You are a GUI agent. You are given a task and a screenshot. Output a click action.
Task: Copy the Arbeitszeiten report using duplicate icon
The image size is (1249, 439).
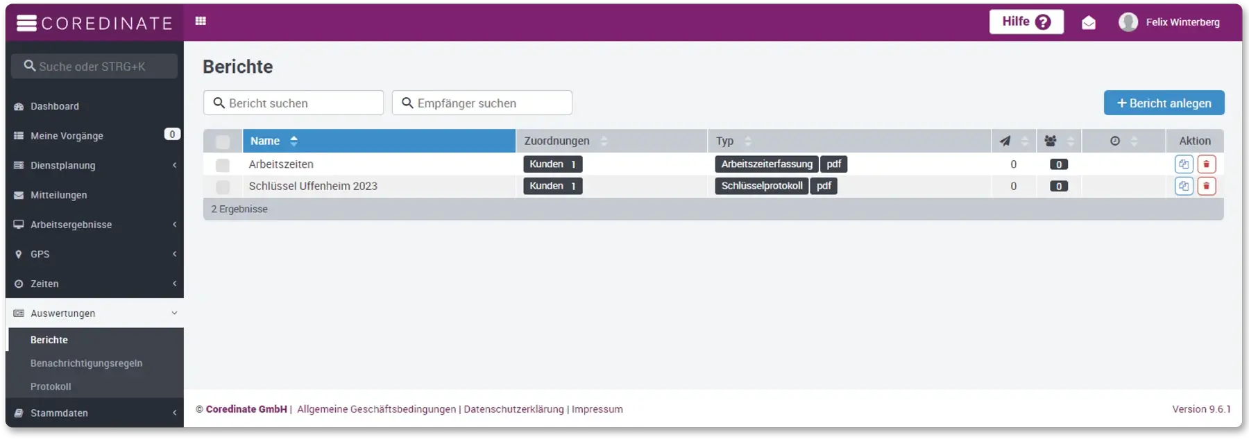tap(1184, 164)
